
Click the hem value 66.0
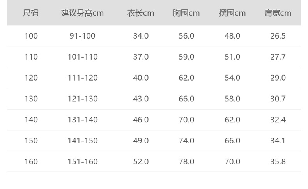click(x=232, y=141)
